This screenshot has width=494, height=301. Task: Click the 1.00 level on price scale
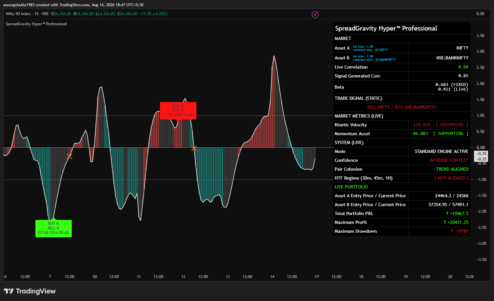pos(480,116)
